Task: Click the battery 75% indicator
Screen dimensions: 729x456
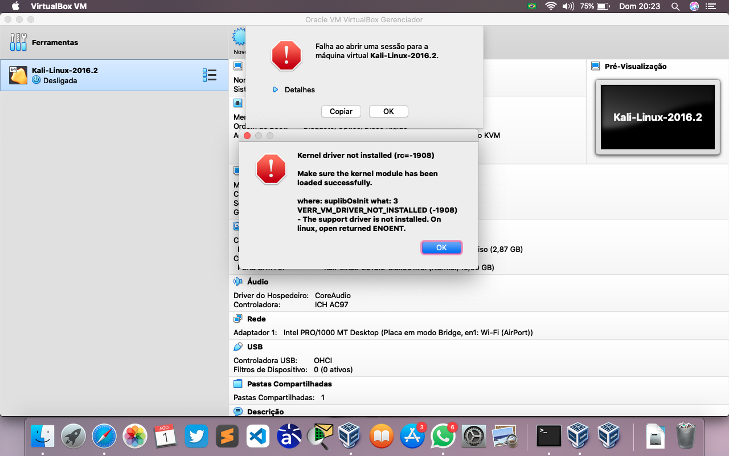Action: click(595, 6)
